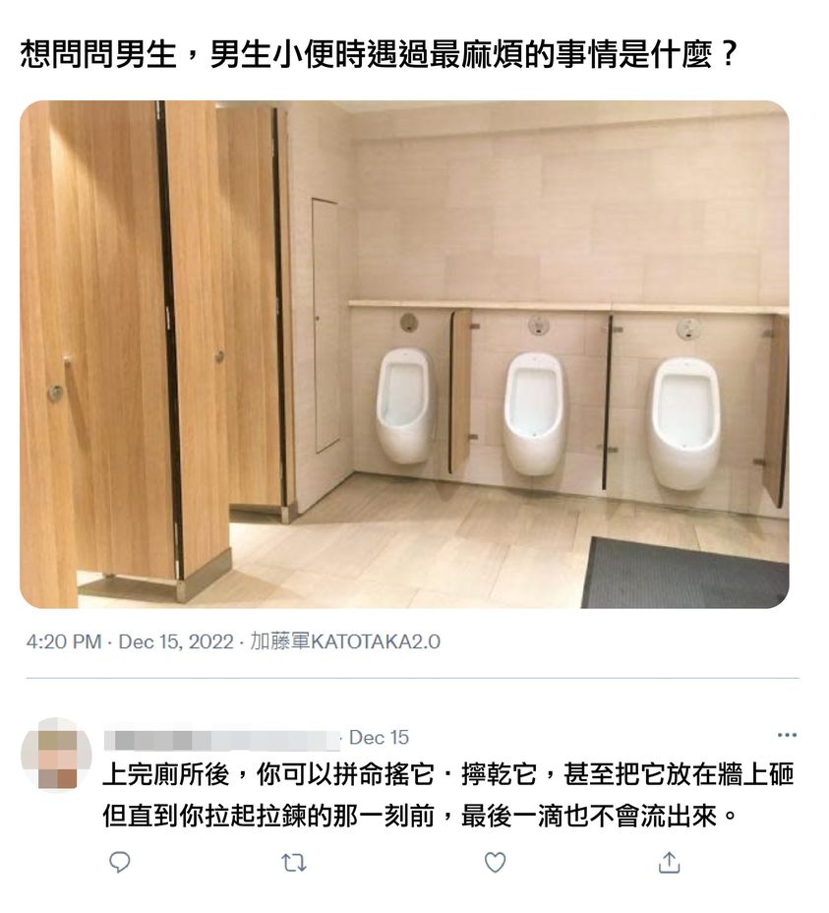
Task: Open the commenter's pixelated avatar
Action: pyautogui.click(x=56, y=754)
